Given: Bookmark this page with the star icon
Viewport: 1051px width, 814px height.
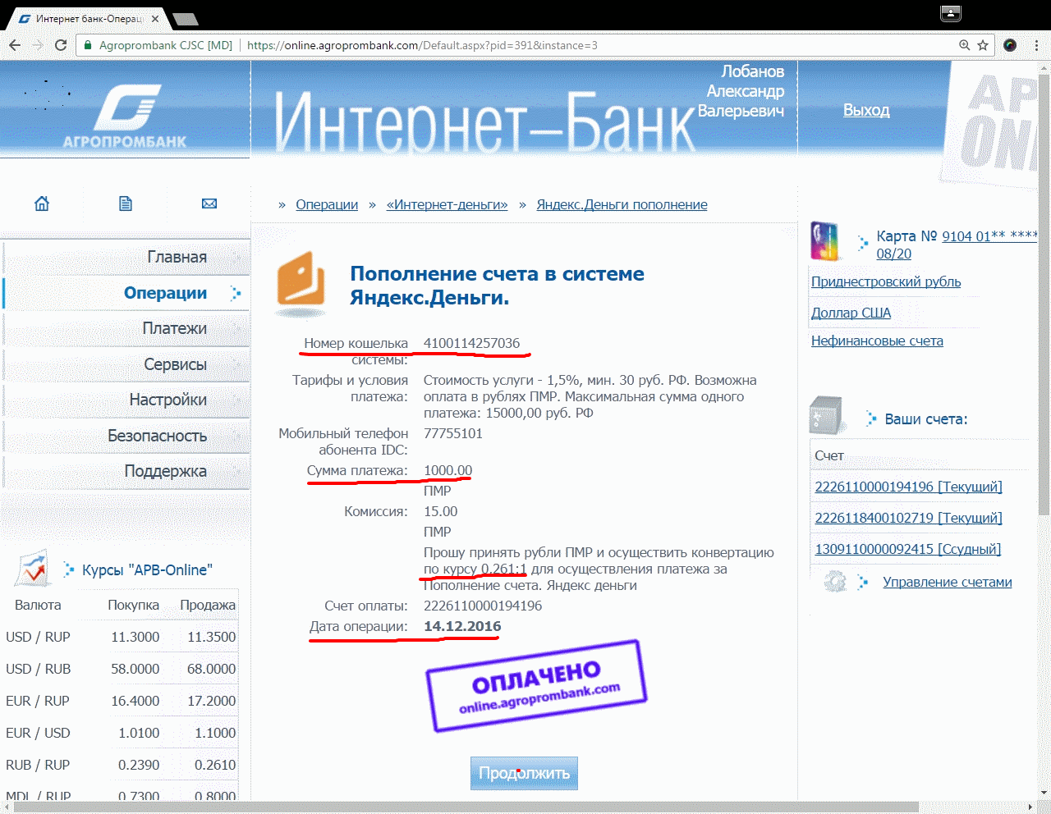Looking at the screenshot, I should click(x=983, y=45).
